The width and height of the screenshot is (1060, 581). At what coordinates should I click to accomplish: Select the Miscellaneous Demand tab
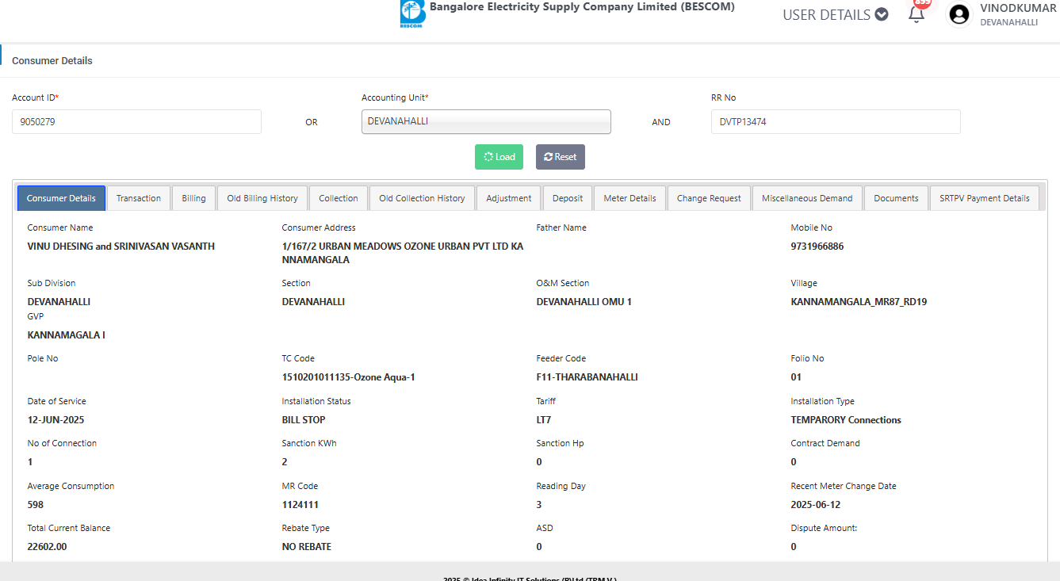coord(807,198)
